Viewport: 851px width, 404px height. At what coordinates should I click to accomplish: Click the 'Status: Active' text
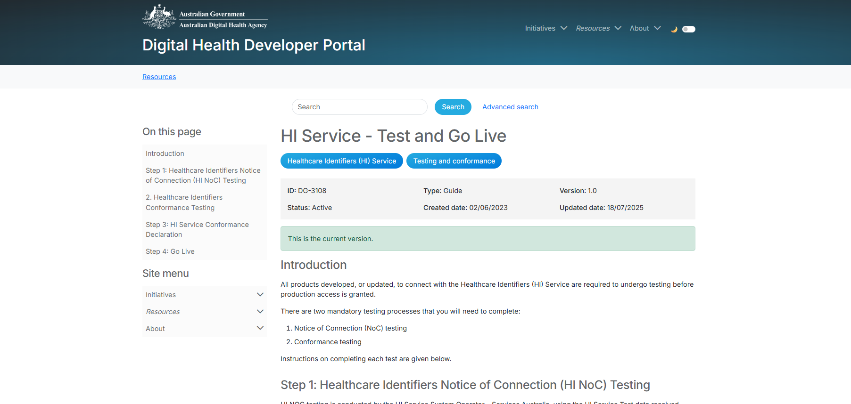(310, 208)
